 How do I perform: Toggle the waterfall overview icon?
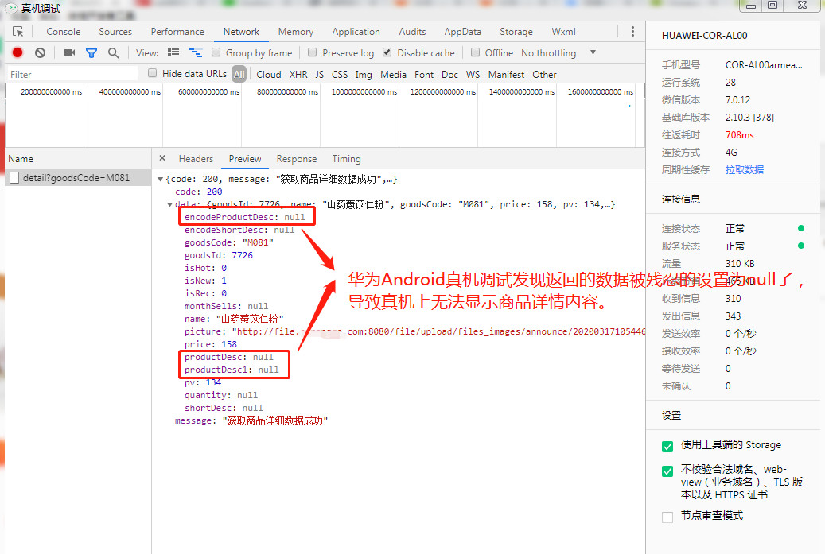[196, 52]
